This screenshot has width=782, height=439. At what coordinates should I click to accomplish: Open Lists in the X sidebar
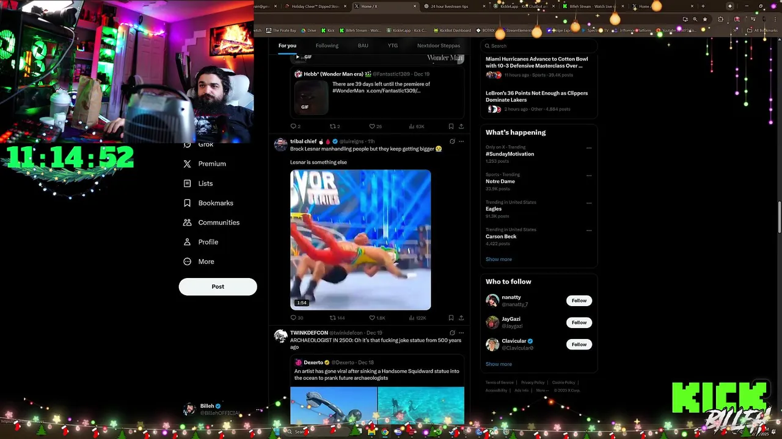(198, 184)
